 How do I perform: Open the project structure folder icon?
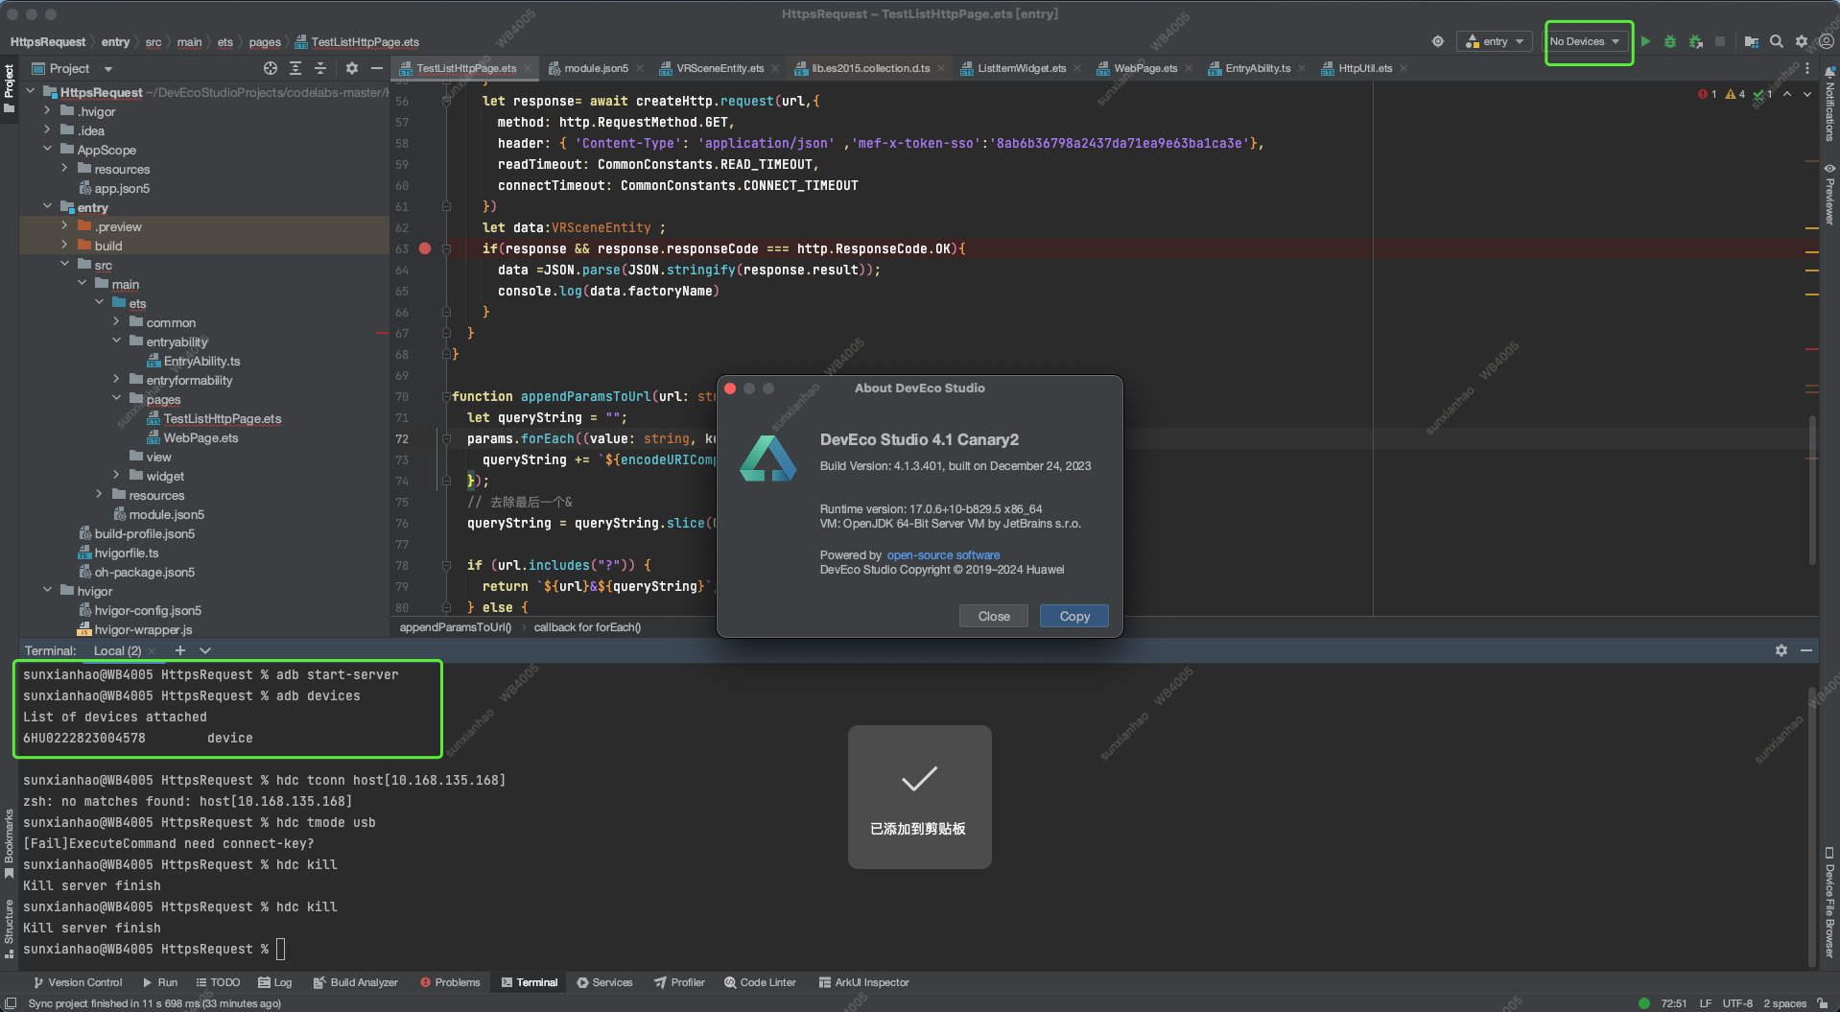(1752, 41)
